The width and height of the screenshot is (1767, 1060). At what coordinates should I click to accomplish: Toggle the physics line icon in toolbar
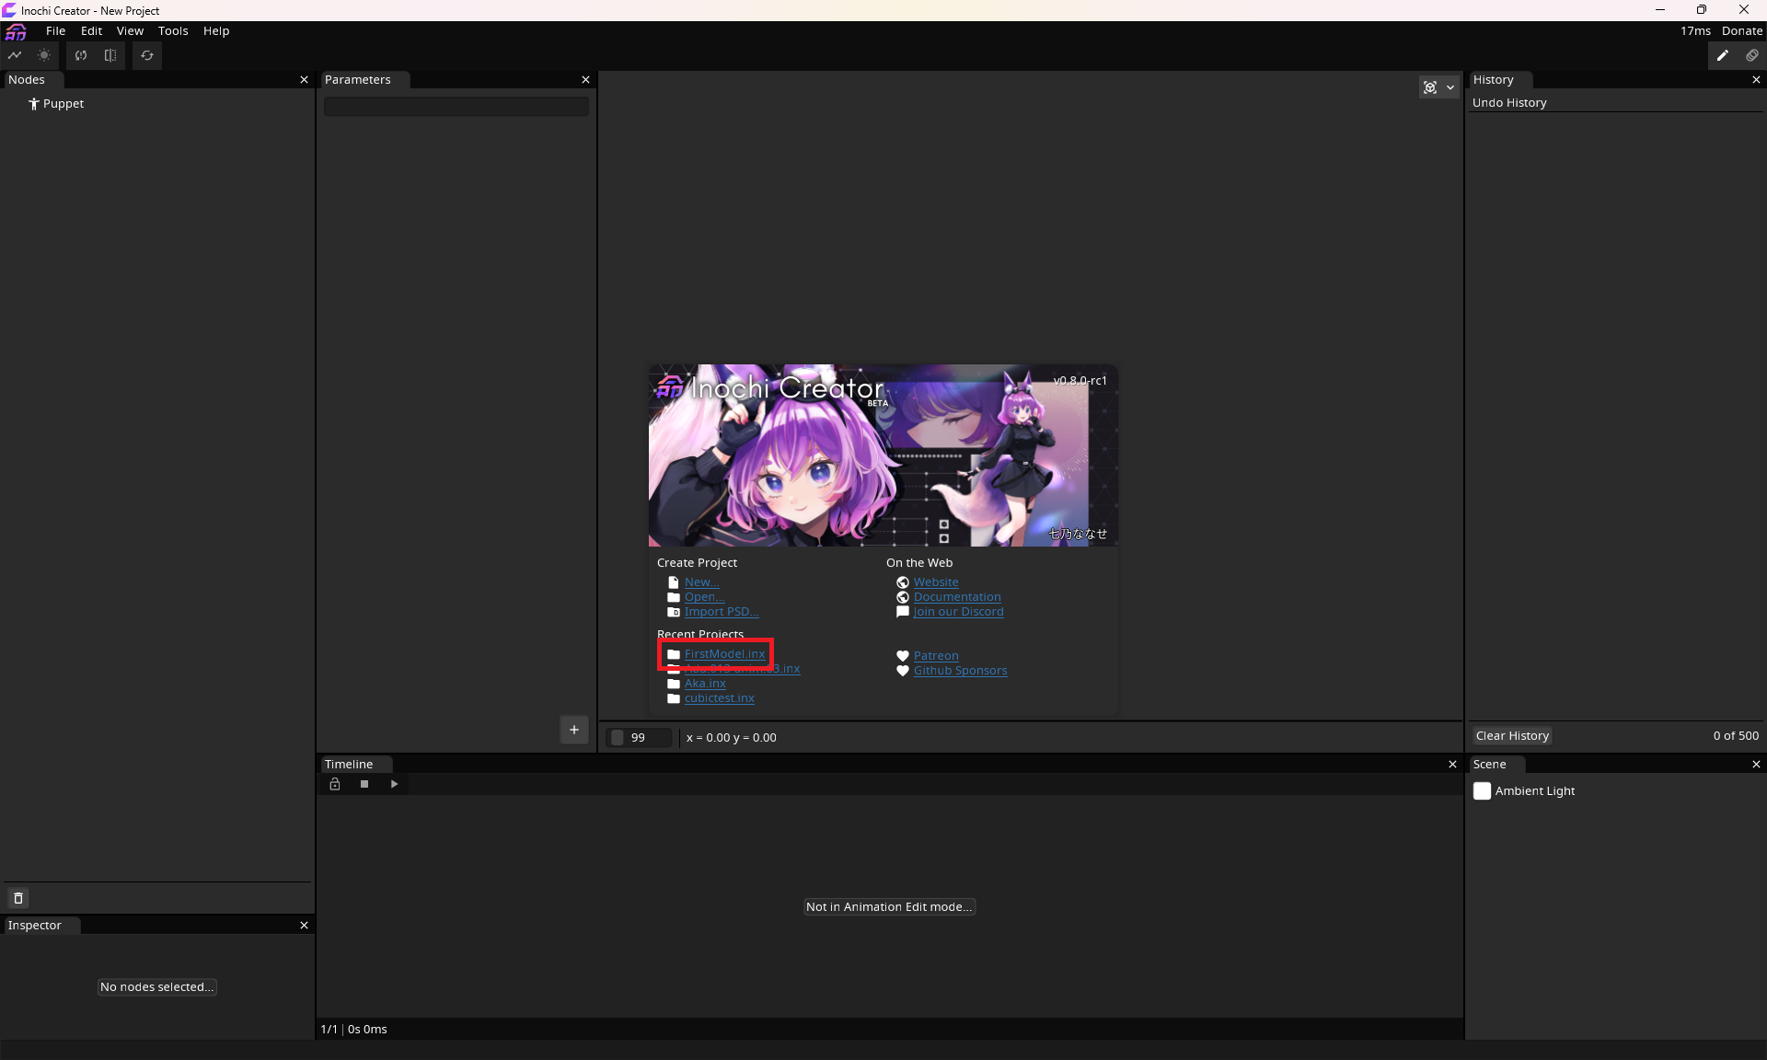click(x=15, y=55)
